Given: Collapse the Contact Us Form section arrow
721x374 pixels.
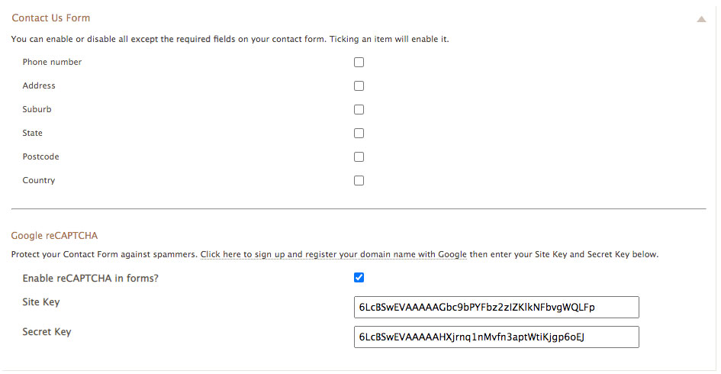Looking at the screenshot, I should click(700, 19).
